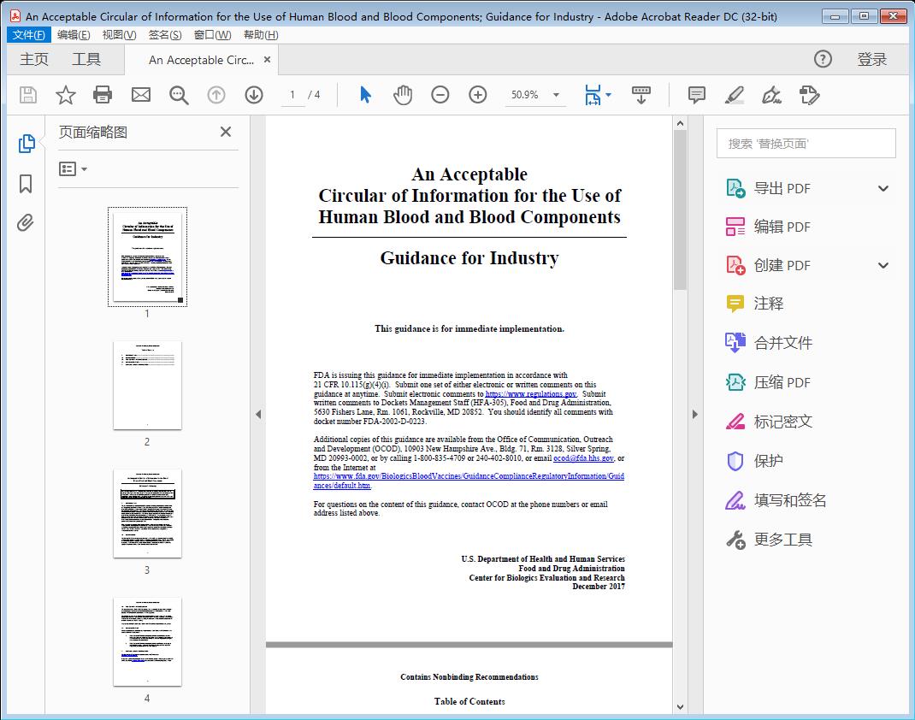The height and width of the screenshot is (720, 915).
Task: Expand the 导出PDF options chevron
Action: coord(883,187)
